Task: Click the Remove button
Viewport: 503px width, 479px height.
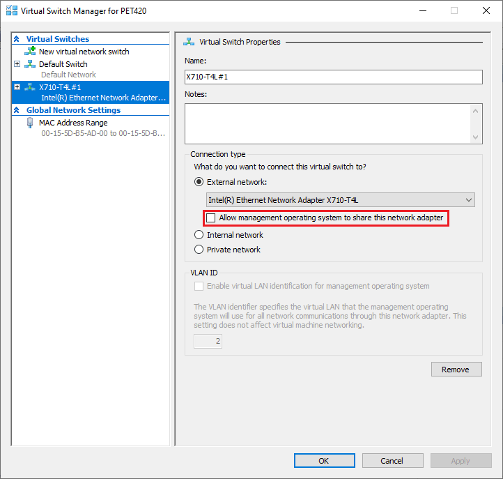Action: pyautogui.click(x=456, y=370)
